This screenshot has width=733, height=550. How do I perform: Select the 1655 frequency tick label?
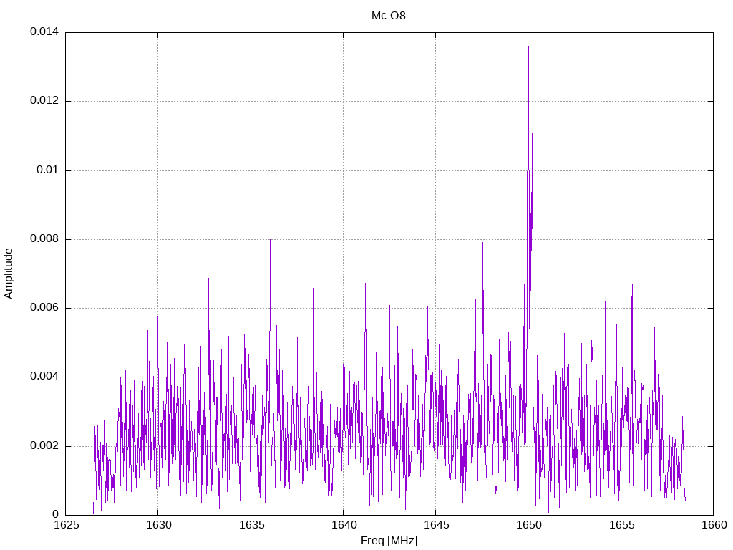[x=620, y=526]
